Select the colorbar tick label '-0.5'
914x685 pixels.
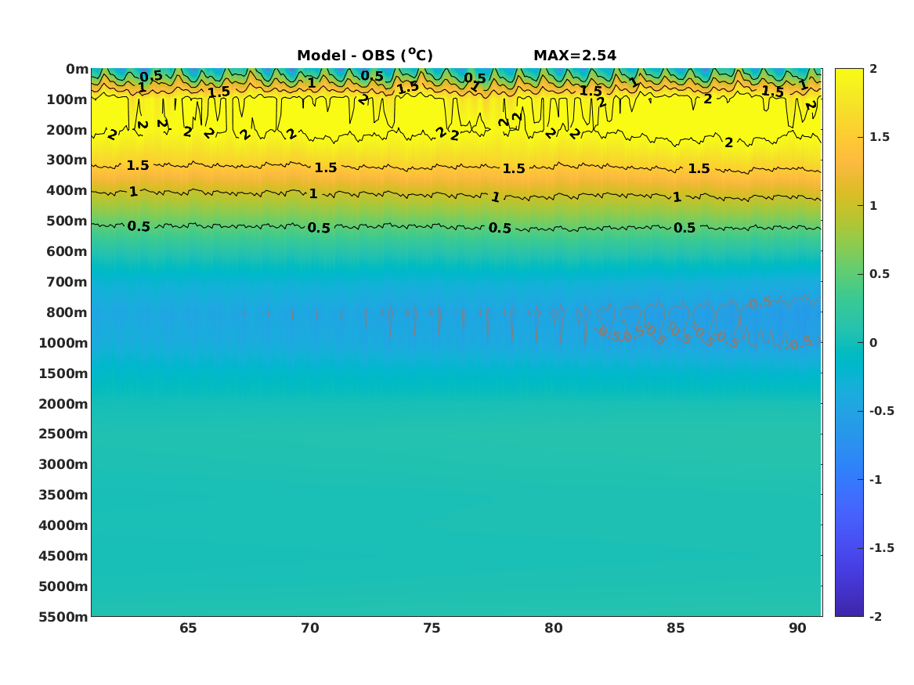pos(881,411)
